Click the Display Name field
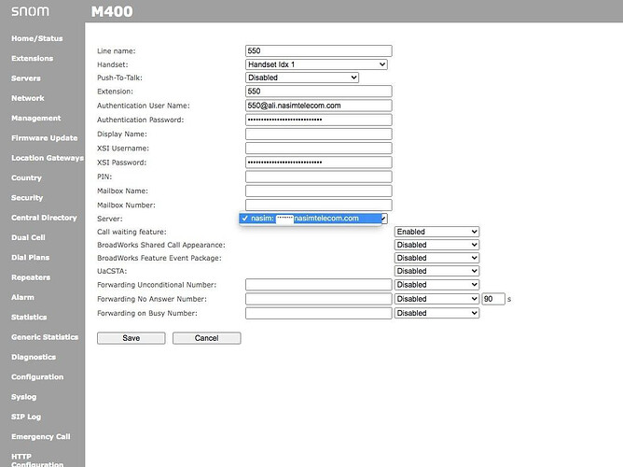Screen dimensions: 623x467 (x=319, y=134)
